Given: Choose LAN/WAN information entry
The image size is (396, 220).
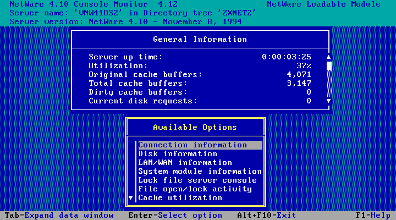Looking at the screenshot, I should click(x=185, y=163).
